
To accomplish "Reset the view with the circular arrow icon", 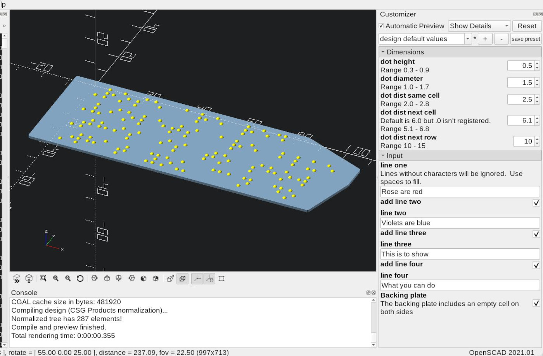I will [80, 279].
